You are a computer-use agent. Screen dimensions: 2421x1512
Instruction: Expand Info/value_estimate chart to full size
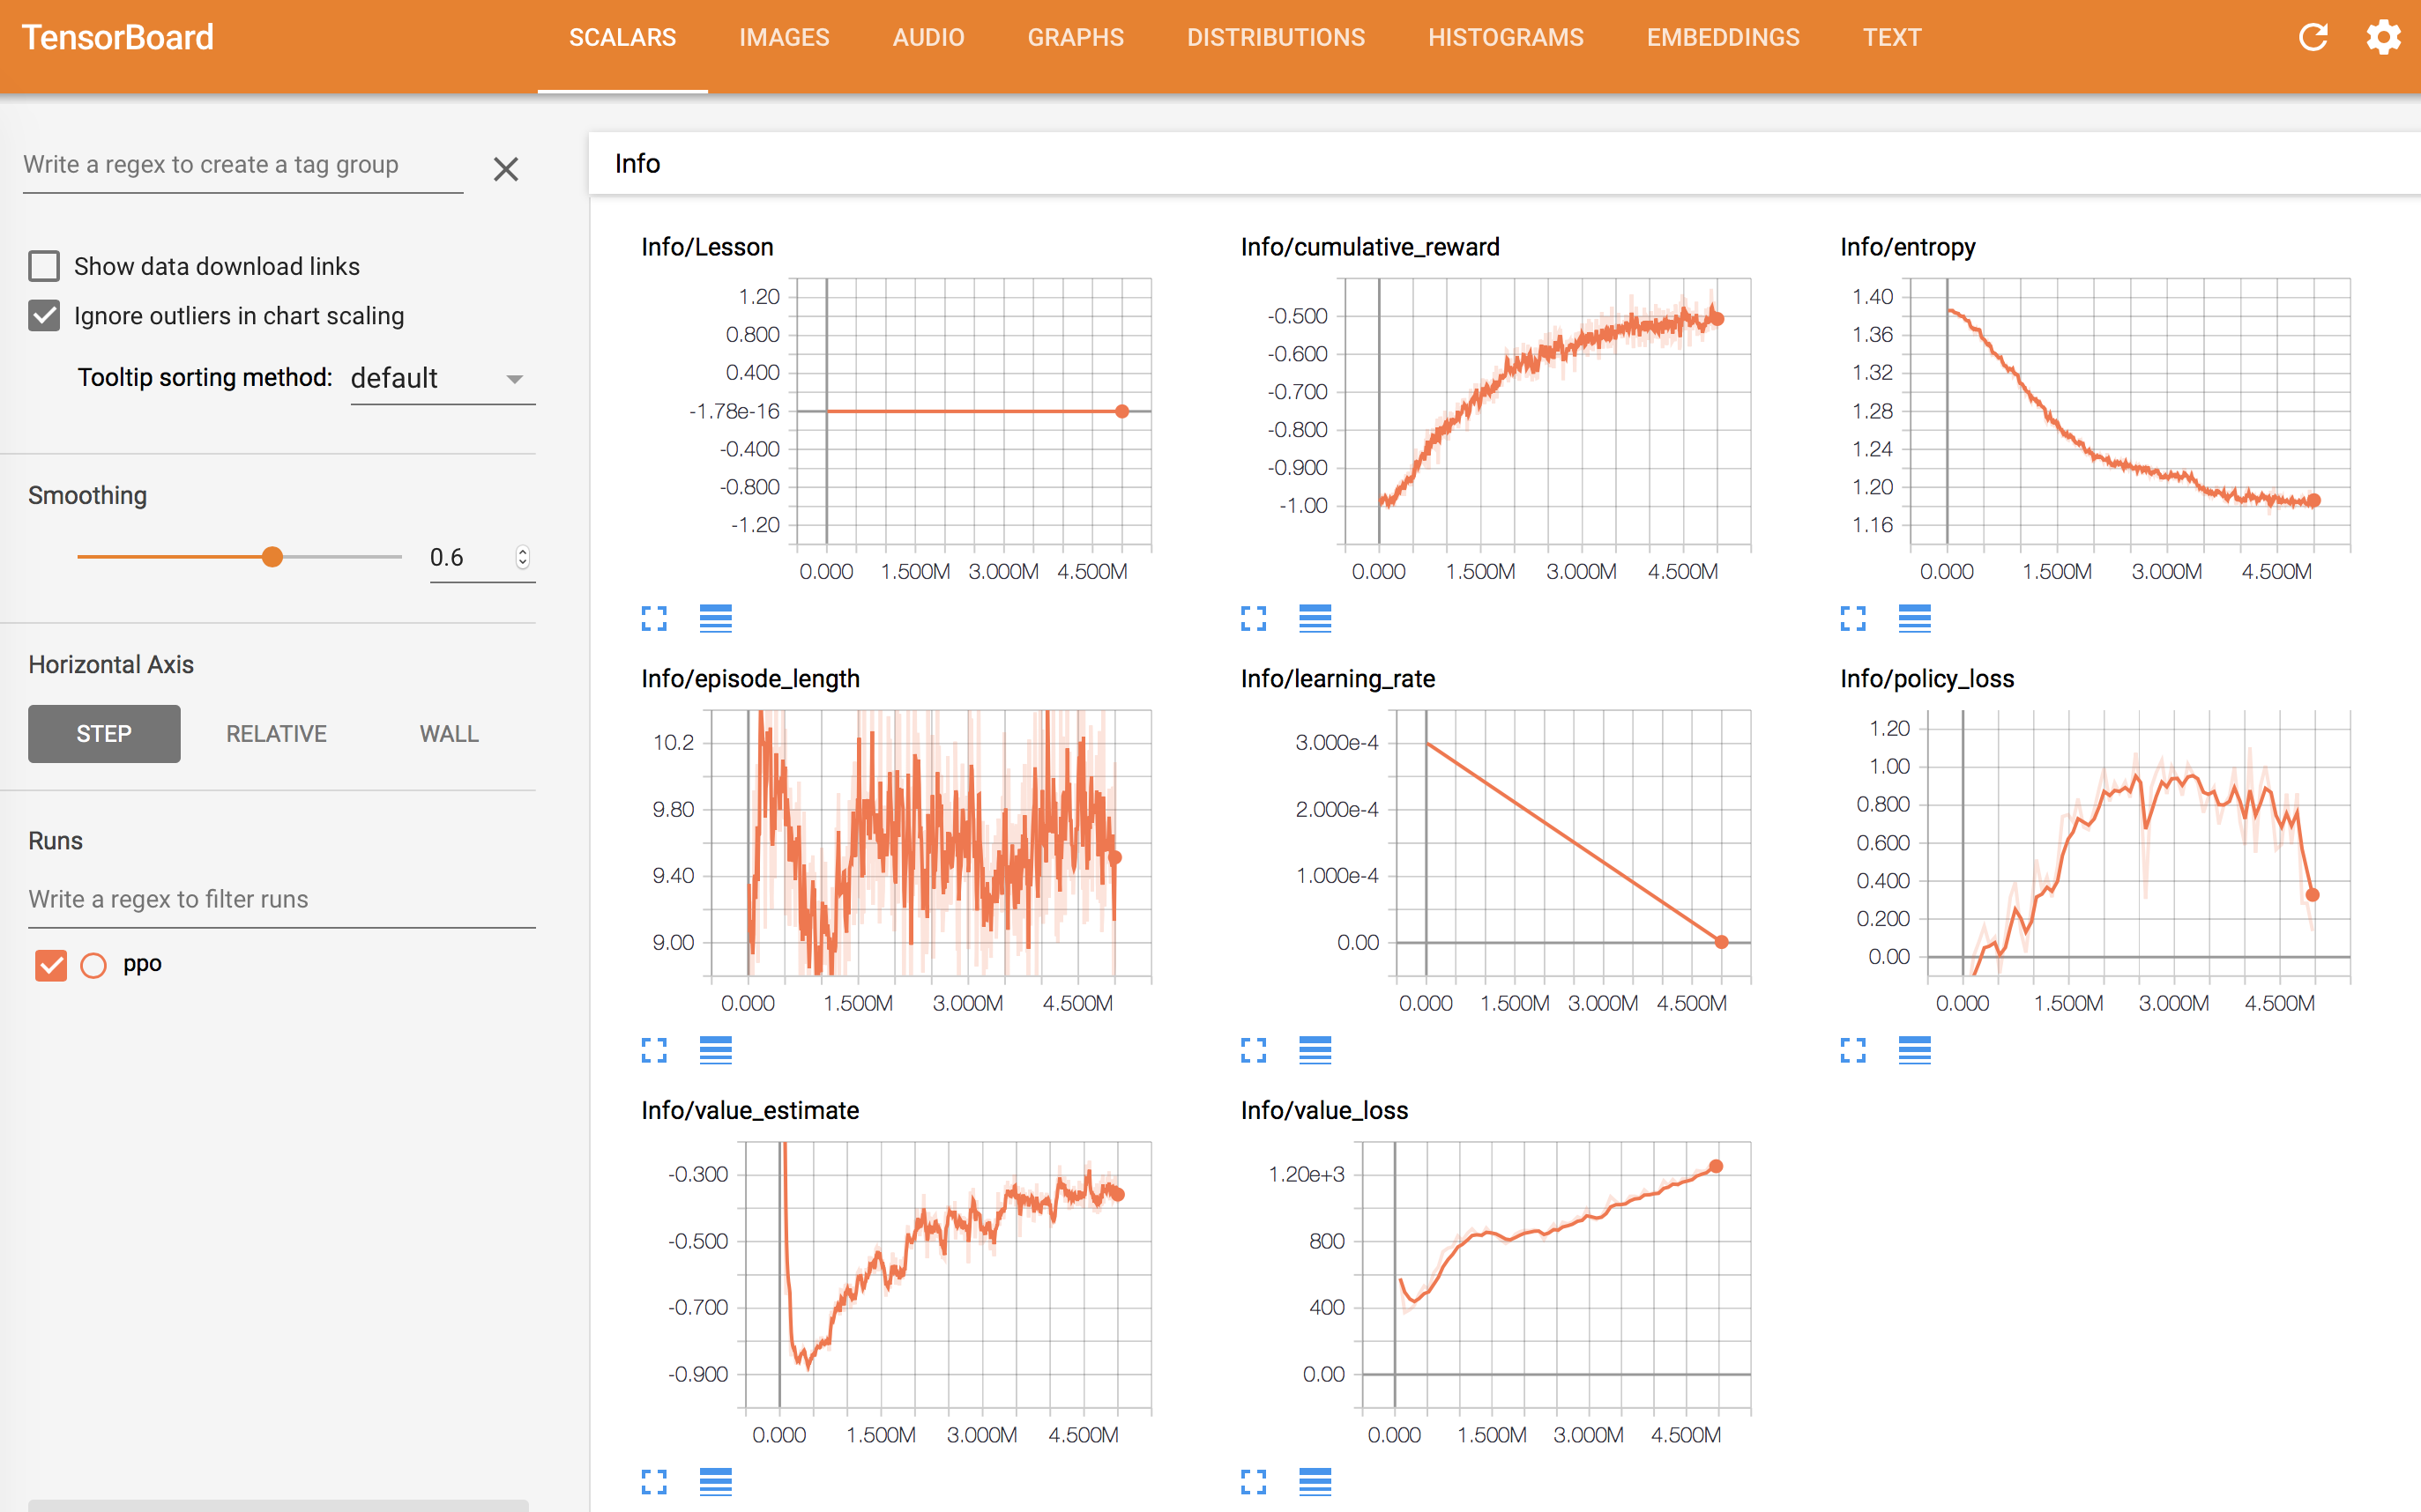click(653, 1481)
